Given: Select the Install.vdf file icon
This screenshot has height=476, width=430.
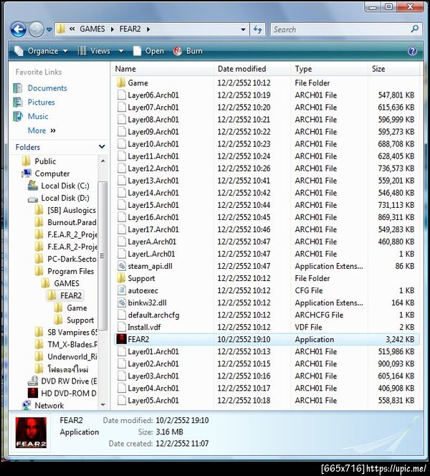Looking at the screenshot, I should (121, 327).
